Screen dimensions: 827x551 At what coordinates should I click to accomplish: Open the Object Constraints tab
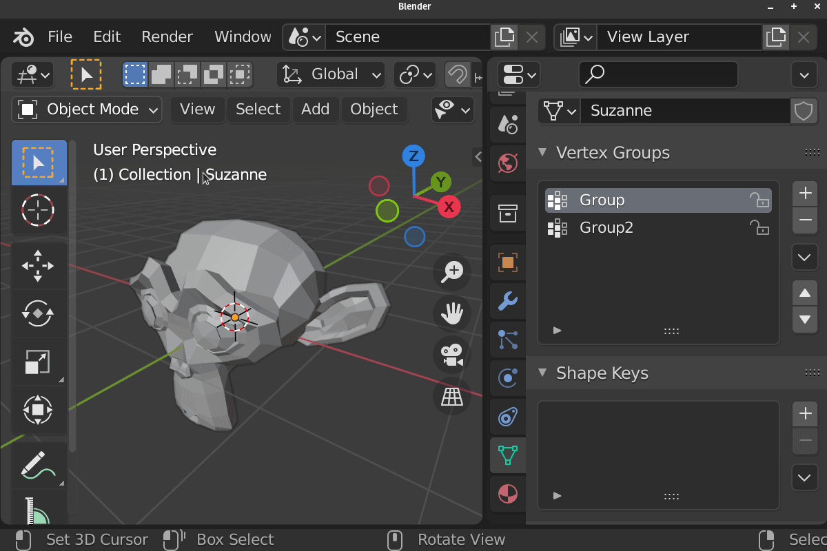508,417
